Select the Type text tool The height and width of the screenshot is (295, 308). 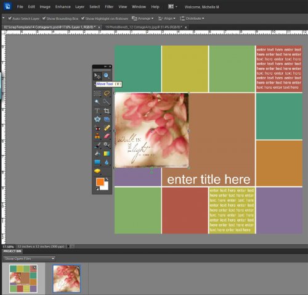[x=97, y=111]
